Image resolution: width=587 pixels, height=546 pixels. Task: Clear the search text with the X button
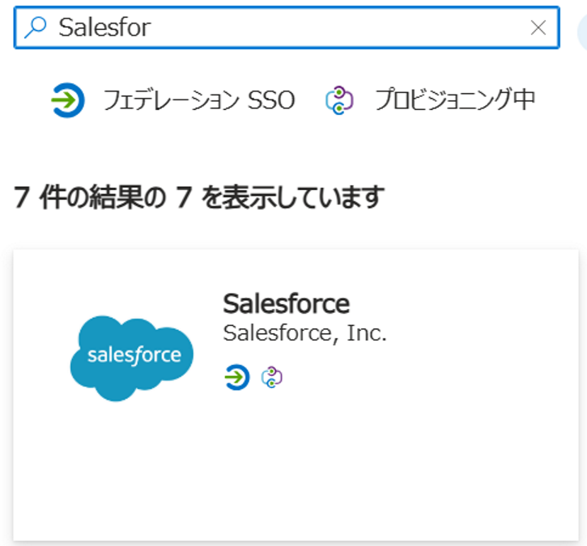point(538,28)
